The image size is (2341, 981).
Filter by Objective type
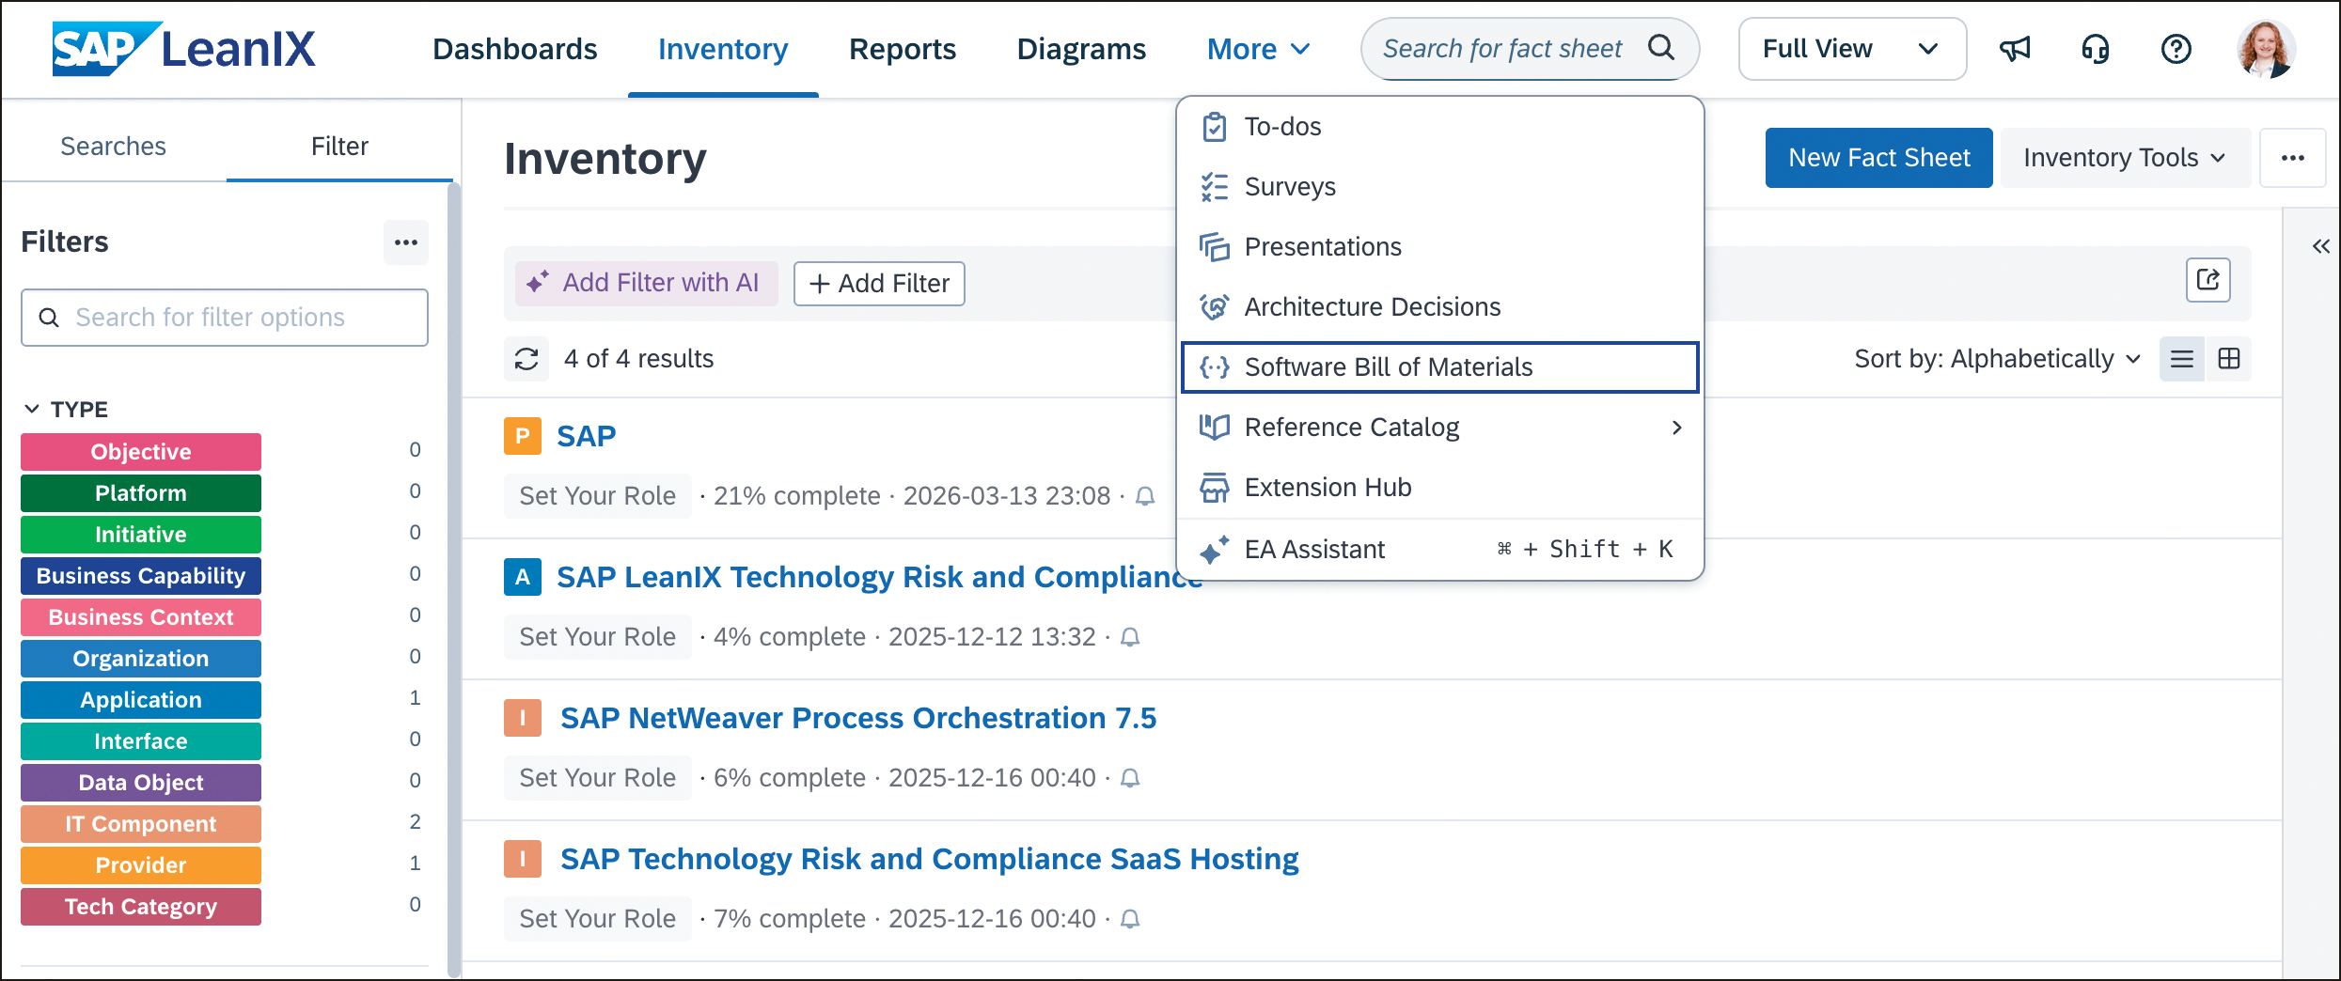coord(141,452)
